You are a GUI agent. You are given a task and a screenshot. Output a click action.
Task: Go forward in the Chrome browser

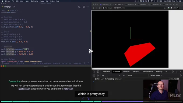coord(97,8)
